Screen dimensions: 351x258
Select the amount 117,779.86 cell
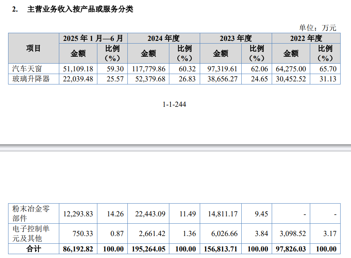[x=148, y=69]
